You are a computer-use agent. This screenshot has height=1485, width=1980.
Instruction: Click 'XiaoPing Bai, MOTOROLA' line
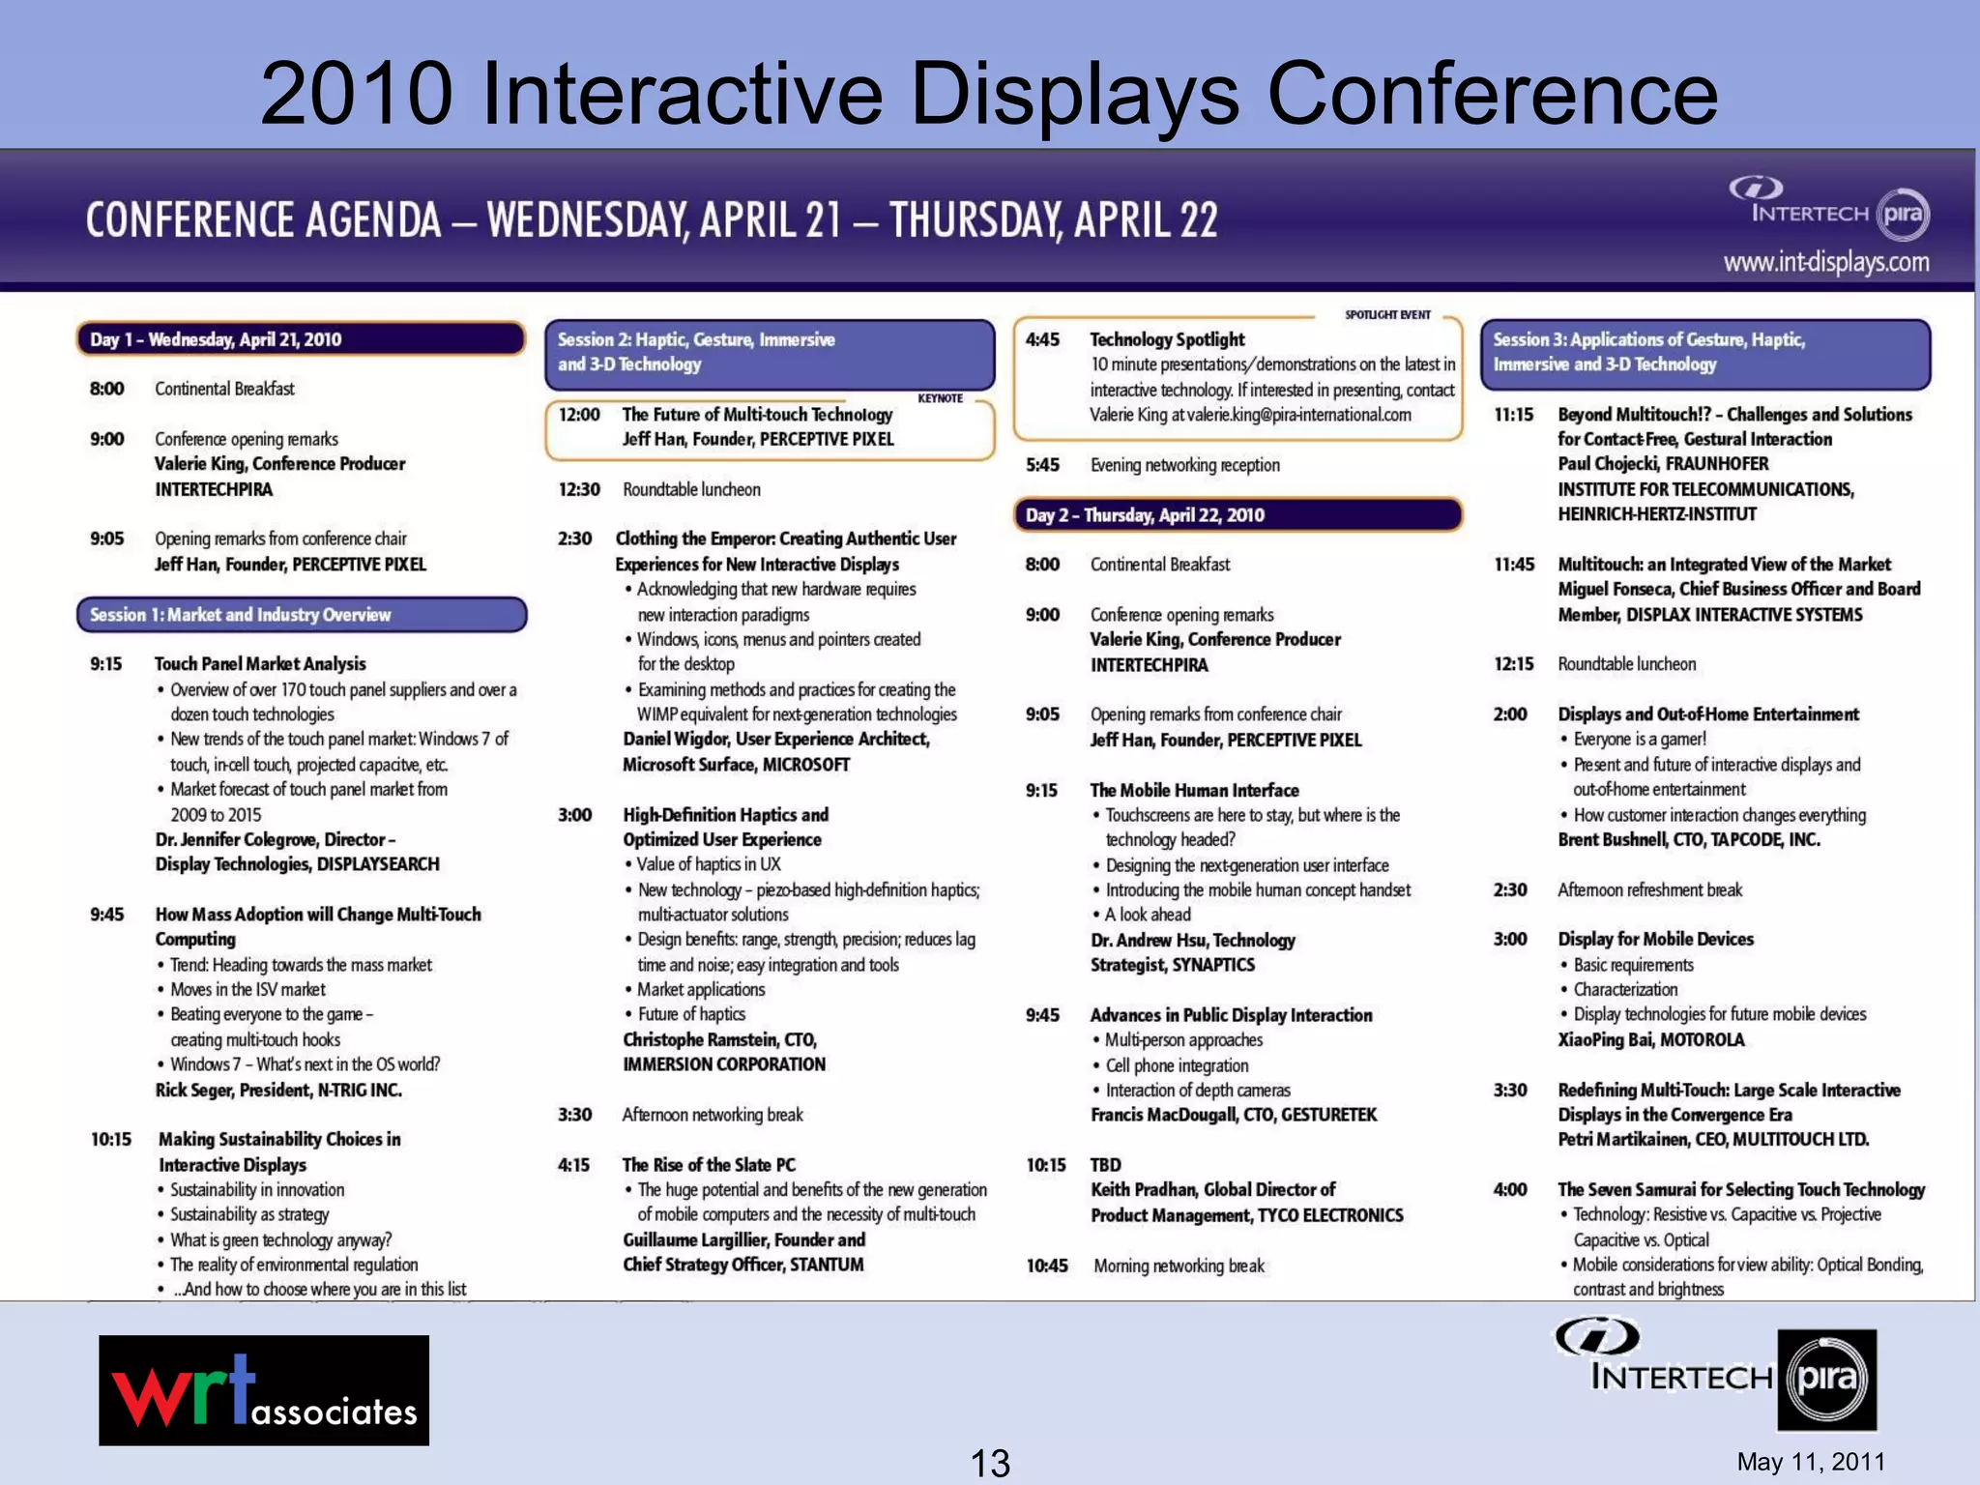(x=1651, y=1040)
